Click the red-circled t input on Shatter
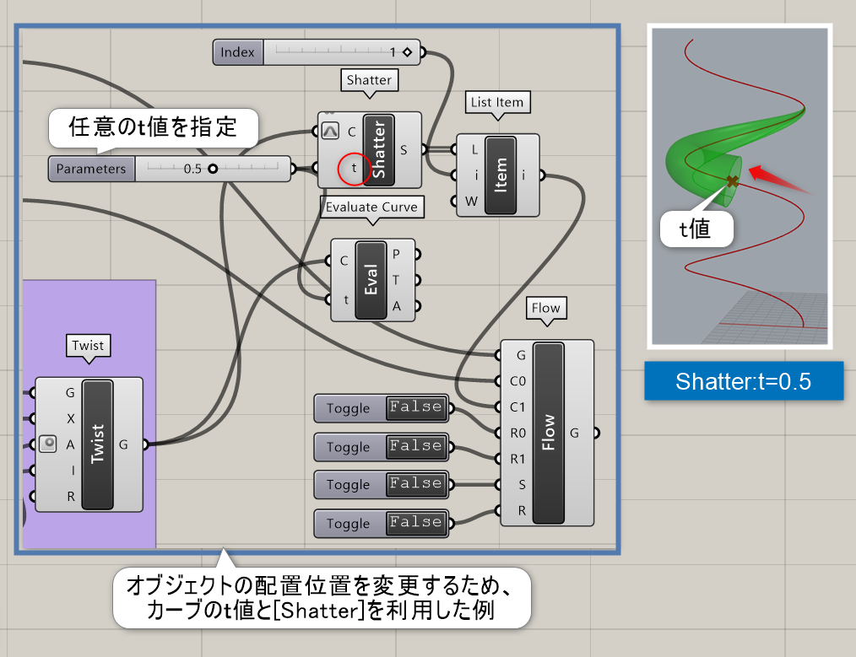 click(354, 169)
